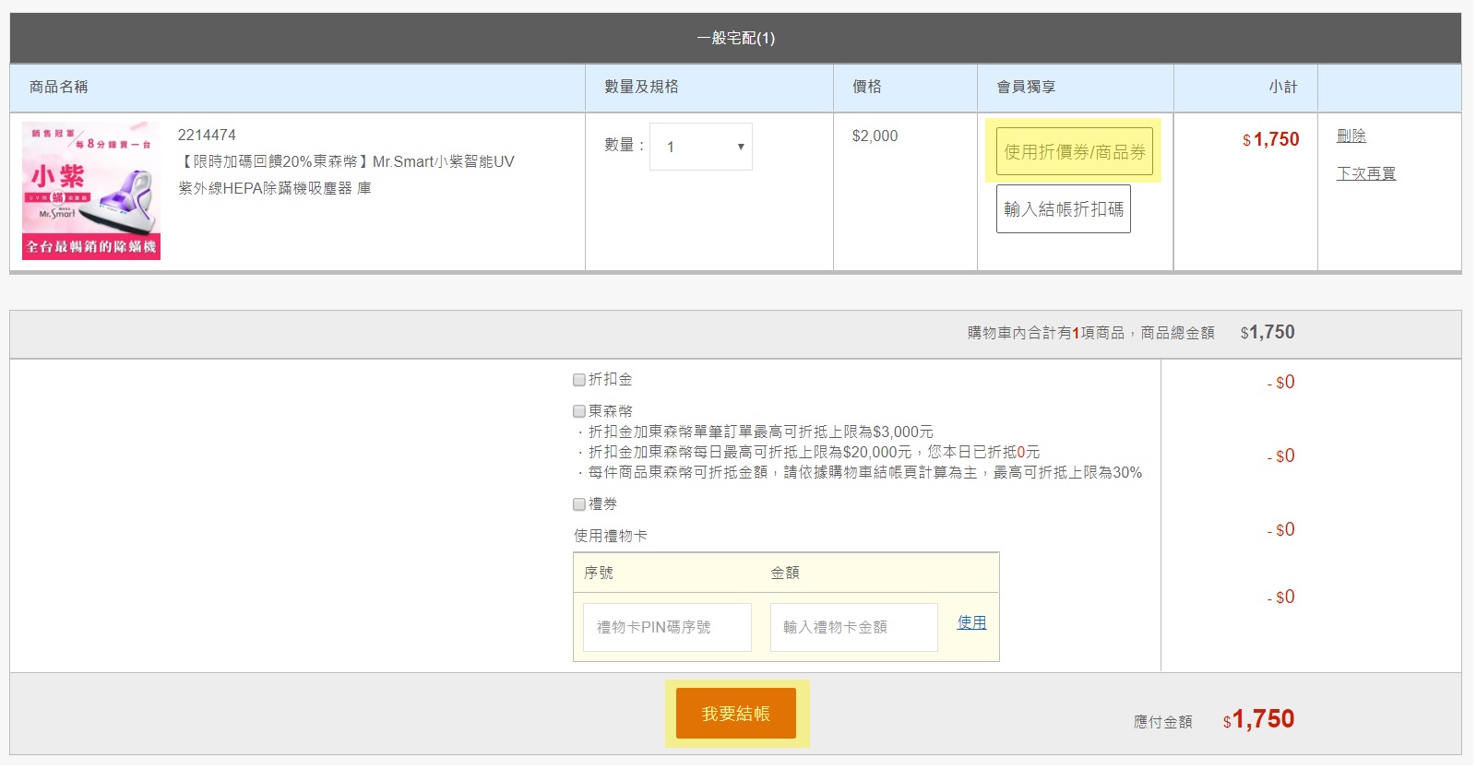Click the 一般宅配(1) header bar
This screenshot has width=1476, height=769.
(x=736, y=38)
